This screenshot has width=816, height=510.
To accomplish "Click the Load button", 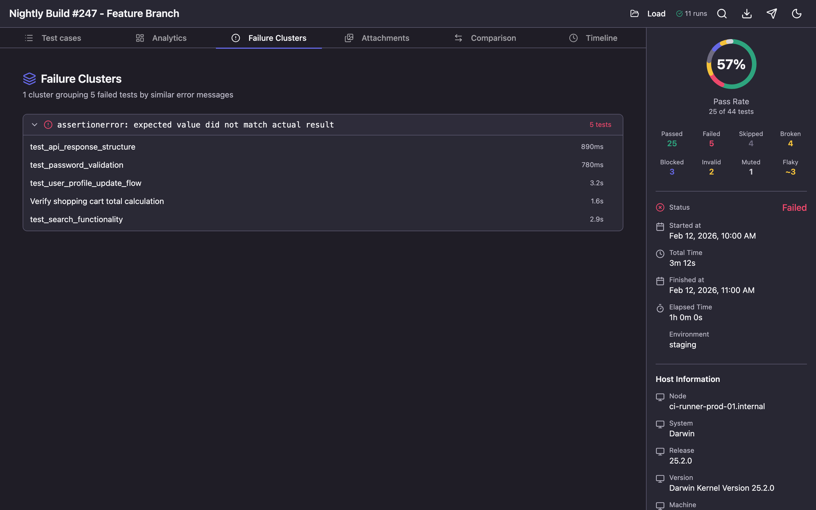I will pos(656,14).
